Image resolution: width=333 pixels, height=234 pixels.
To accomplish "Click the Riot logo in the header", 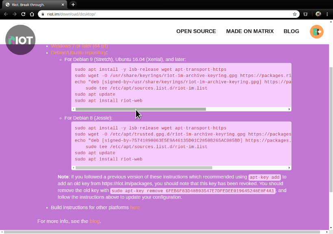I will coord(20,40).
